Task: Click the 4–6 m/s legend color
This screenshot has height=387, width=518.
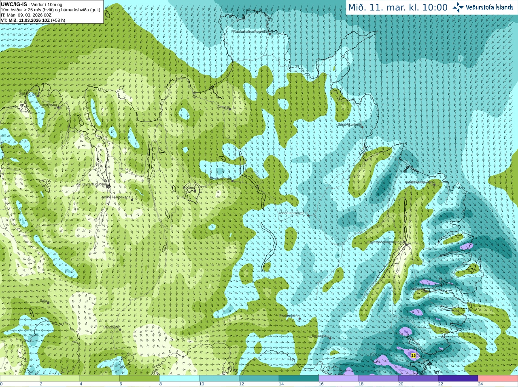Action: click(100, 379)
